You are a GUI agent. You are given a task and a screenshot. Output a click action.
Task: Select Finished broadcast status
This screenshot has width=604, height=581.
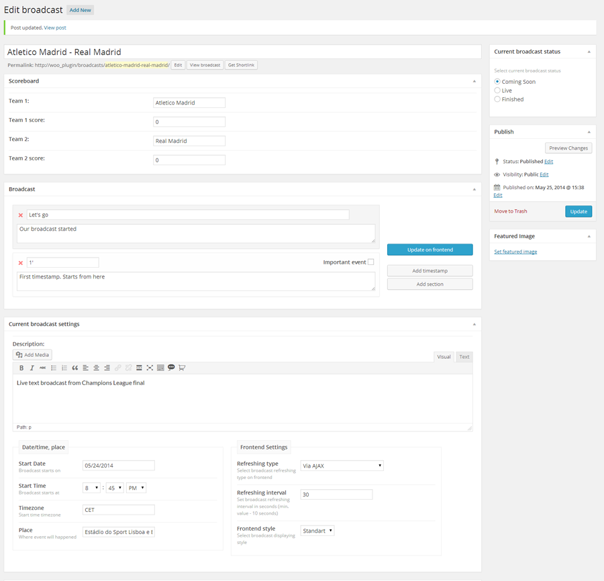click(x=497, y=99)
